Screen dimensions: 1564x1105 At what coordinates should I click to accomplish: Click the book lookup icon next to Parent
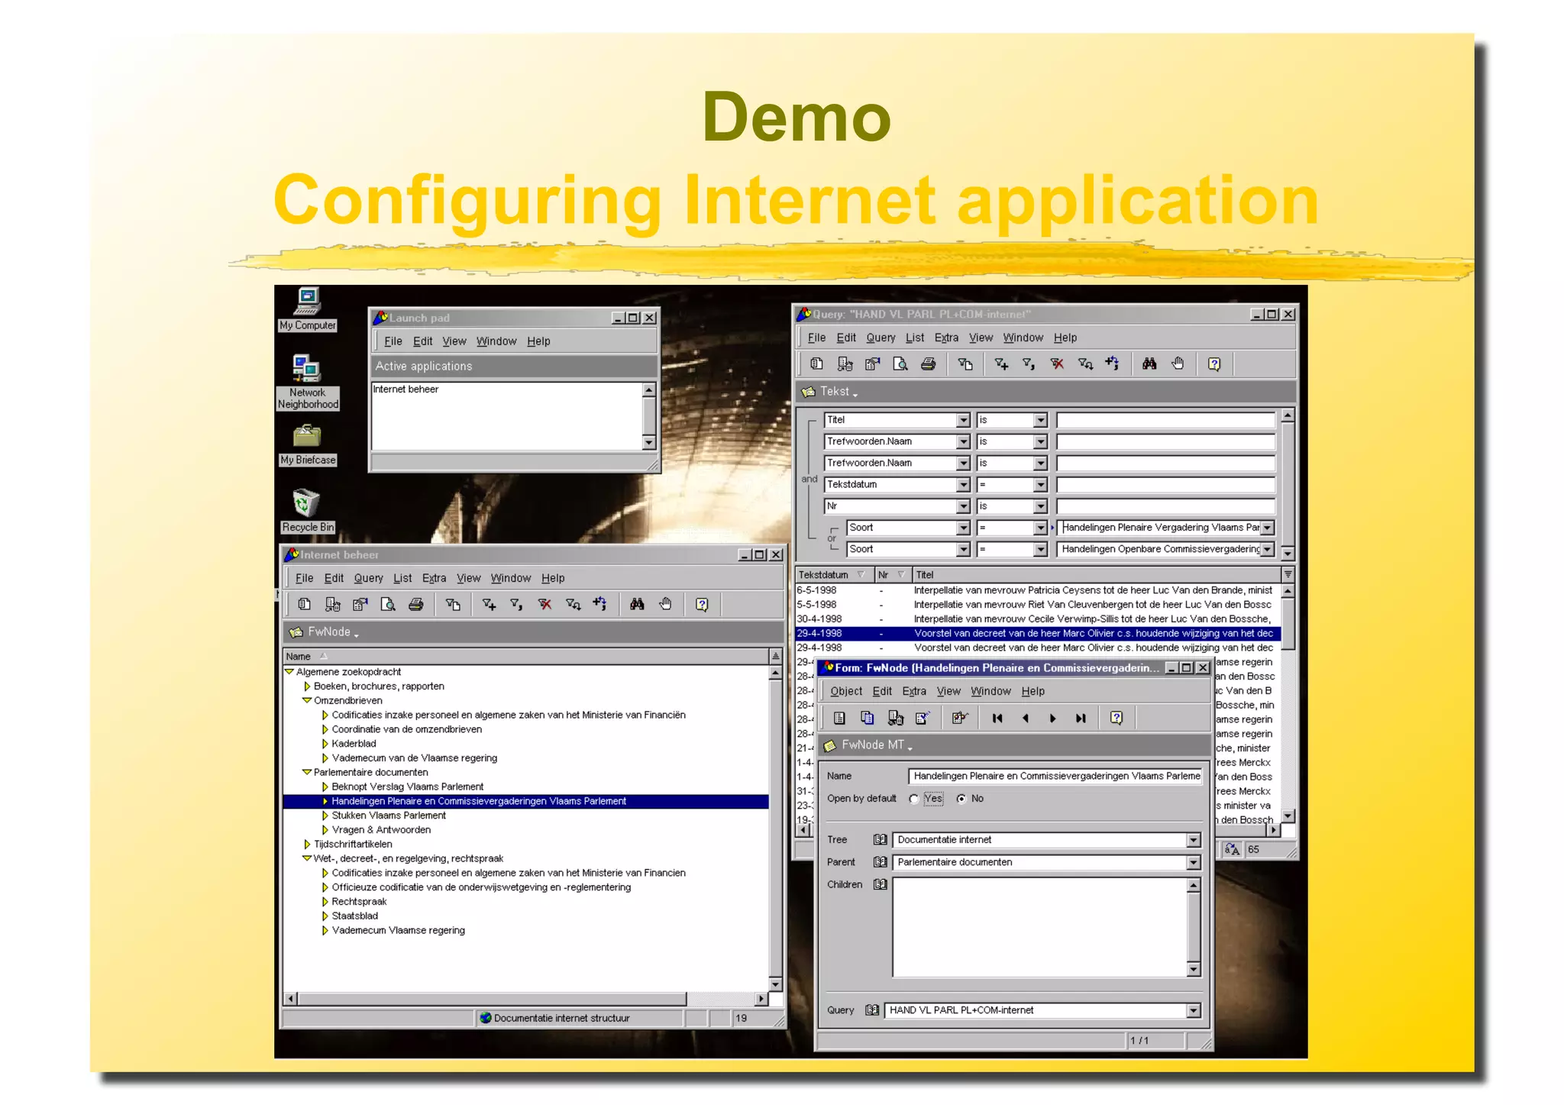[880, 862]
